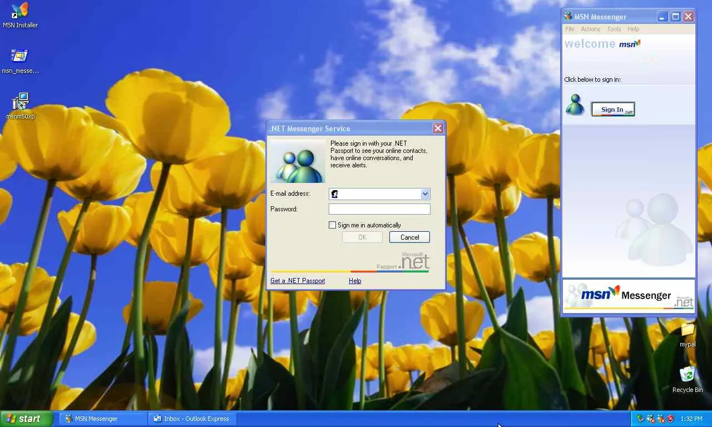Click the green buddy icon beside Sign In
The image size is (712, 427).
(x=575, y=105)
